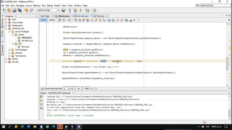This screenshot has width=232, height=130.
Task: Open the Team menu
Action: coord(64,5)
